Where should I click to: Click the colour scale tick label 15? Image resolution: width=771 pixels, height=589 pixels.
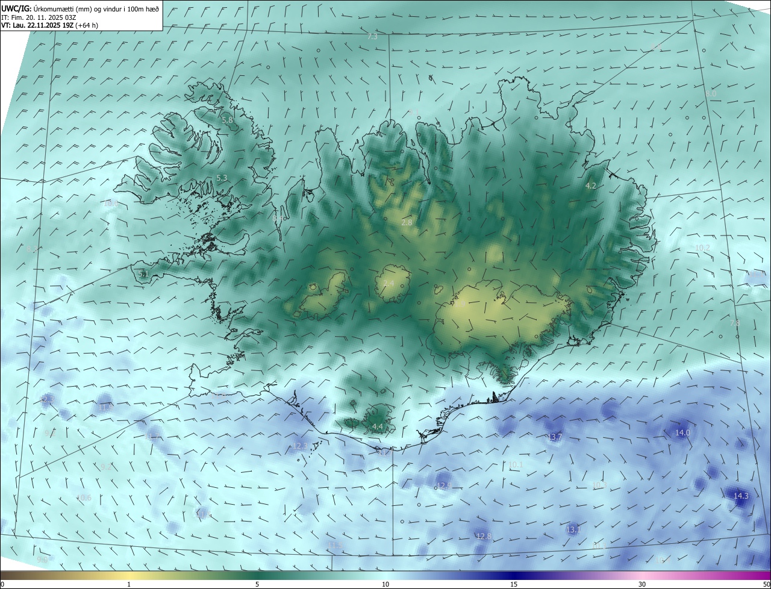pyautogui.click(x=514, y=585)
